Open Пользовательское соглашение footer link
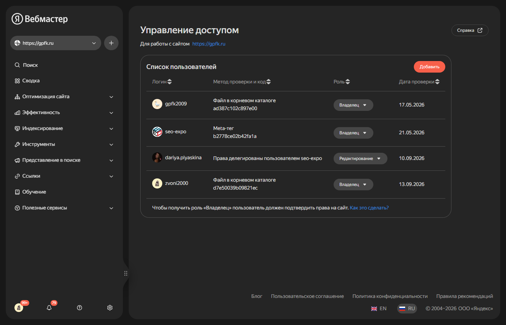This screenshot has width=506, height=325. click(x=307, y=296)
